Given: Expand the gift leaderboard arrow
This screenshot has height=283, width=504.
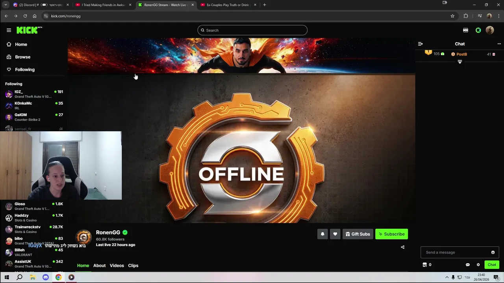Looking at the screenshot, I should (460, 62).
